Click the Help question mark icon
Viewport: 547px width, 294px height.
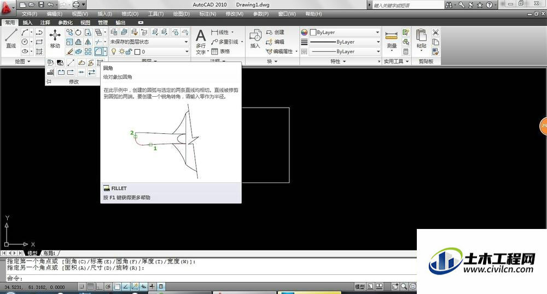pos(490,5)
